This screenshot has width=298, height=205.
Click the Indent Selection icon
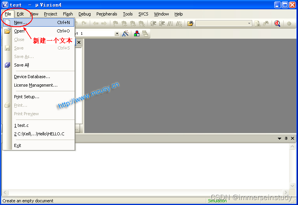pyautogui.click(x=153, y=24)
